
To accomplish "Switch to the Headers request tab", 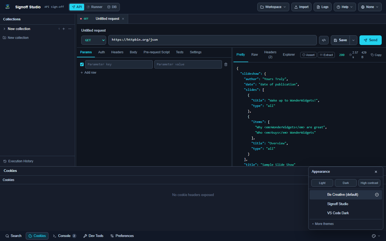I will 117,52.
